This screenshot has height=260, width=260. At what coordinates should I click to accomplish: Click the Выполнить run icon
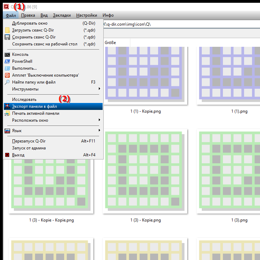coord(7,68)
